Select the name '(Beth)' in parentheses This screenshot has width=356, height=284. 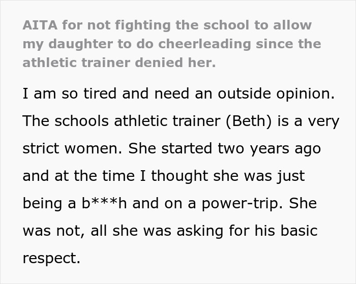[x=249, y=121]
